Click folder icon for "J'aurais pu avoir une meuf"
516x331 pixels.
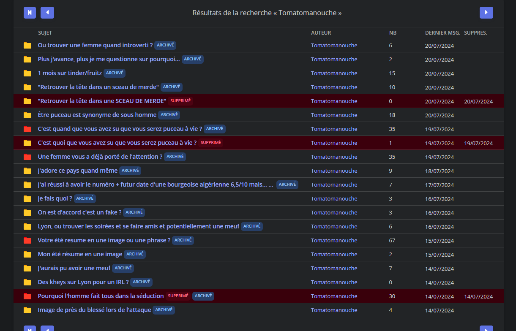pyautogui.click(x=27, y=269)
